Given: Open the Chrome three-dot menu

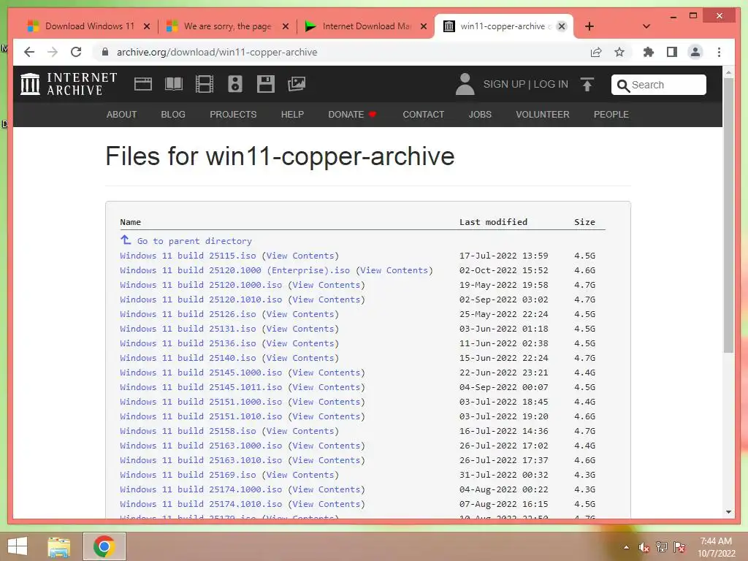Looking at the screenshot, I should pyautogui.click(x=719, y=52).
